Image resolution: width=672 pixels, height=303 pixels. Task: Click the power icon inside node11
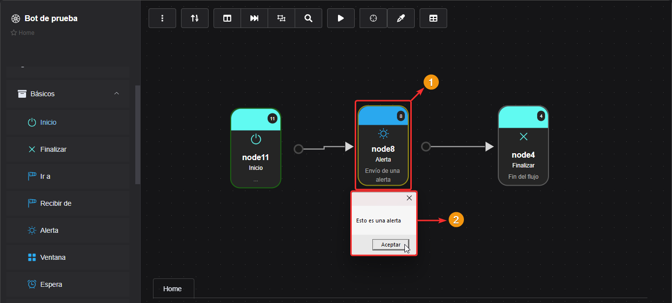[256, 139]
